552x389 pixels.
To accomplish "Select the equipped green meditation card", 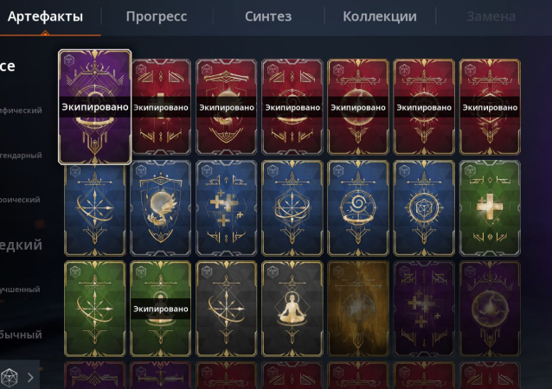I will coord(161,309).
